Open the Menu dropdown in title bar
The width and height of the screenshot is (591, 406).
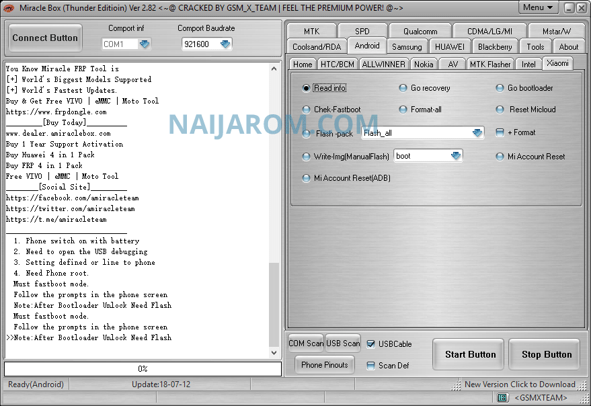click(x=538, y=7)
